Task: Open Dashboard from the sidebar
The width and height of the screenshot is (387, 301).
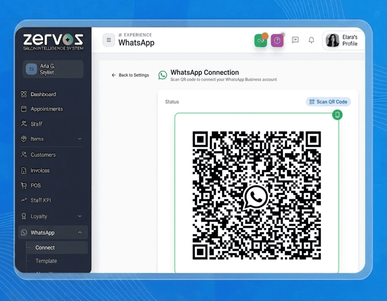Action: click(43, 94)
